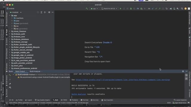Click the Build APK status bar message
This screenshot has height=107, width=191.
click(x=49, y=103)
